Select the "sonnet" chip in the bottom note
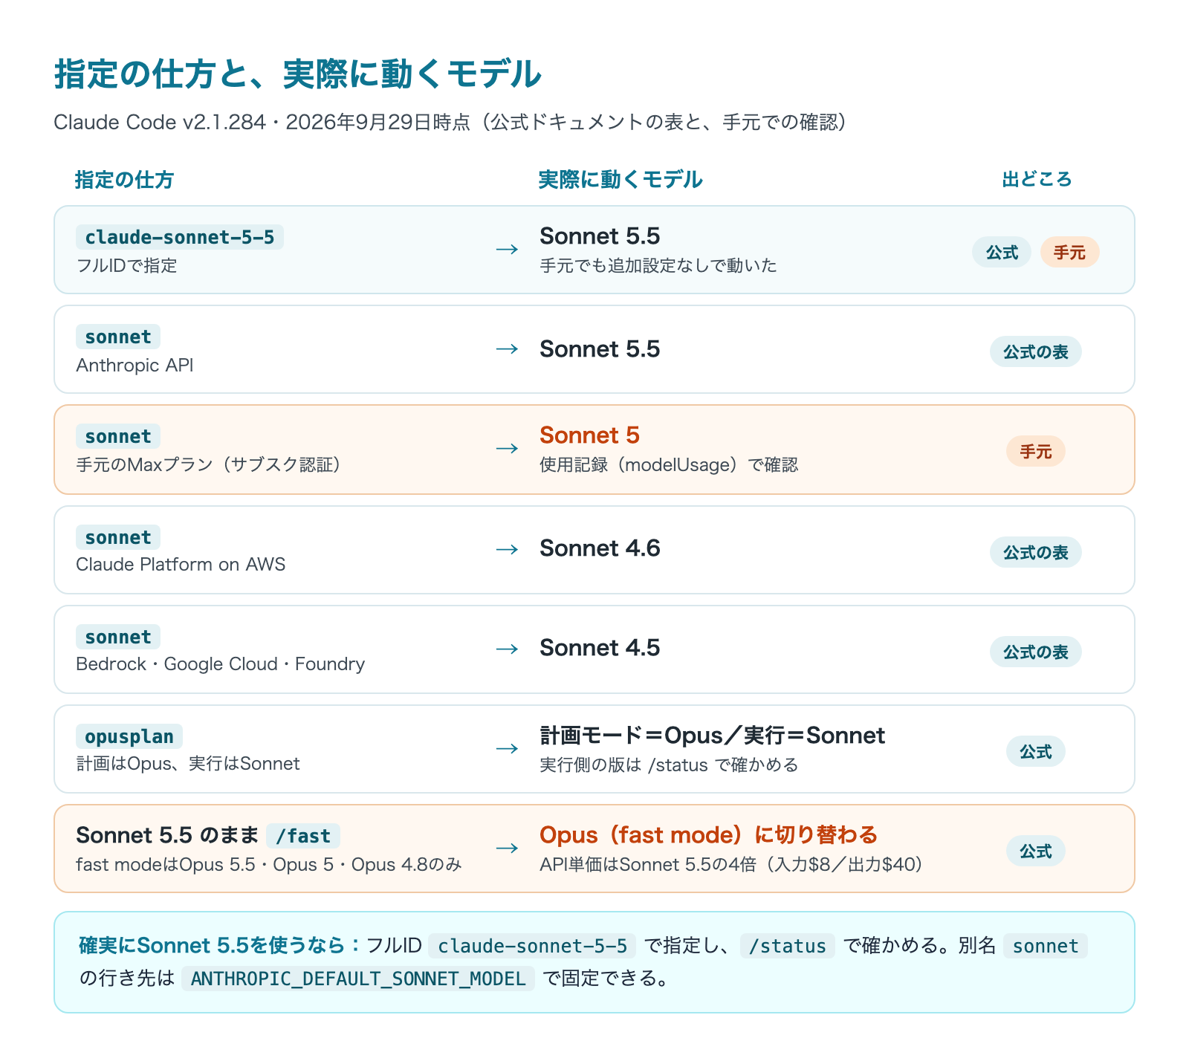Image resolution: width=1189 pixels, height=1064 pixels. pos(1046,946)
